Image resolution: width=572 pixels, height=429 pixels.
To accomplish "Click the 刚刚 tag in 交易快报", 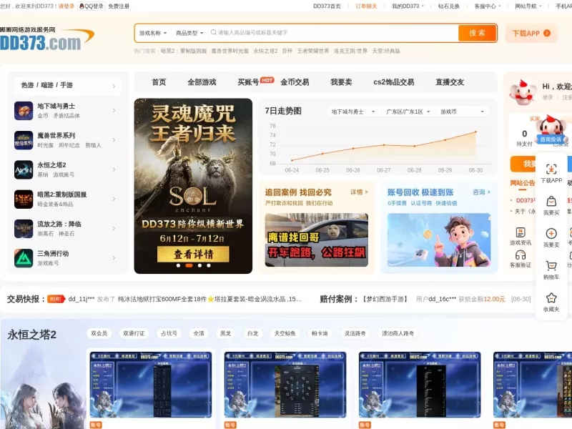I will (x=56, y=299).
